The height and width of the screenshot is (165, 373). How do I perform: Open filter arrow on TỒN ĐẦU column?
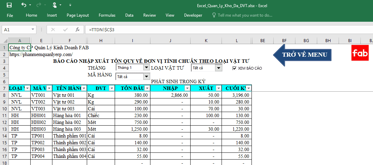tap(147, 88)
